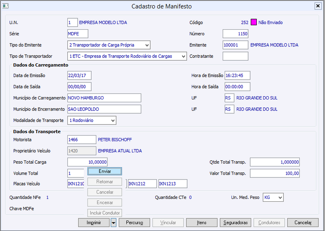Focus the Número field
The height and width of the screenshot is (231, 325).
[x=235, y=34]
